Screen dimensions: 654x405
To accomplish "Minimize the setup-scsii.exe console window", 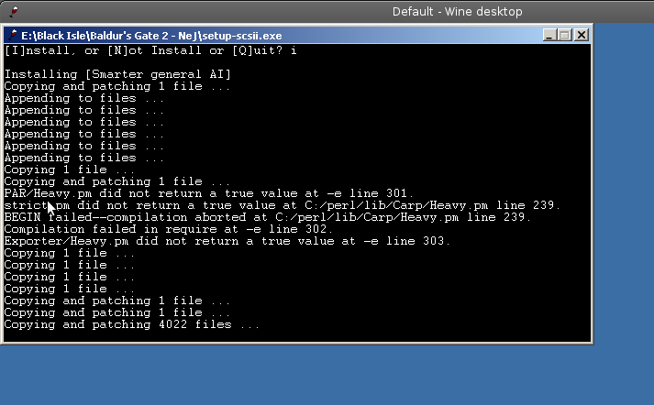I will pos(549,35).
